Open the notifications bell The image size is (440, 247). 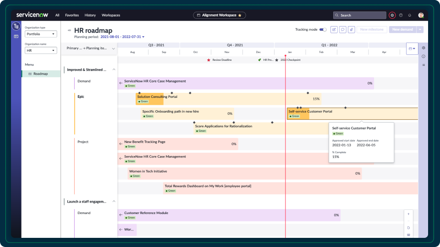pyautogui.click(x=410, y=15)
